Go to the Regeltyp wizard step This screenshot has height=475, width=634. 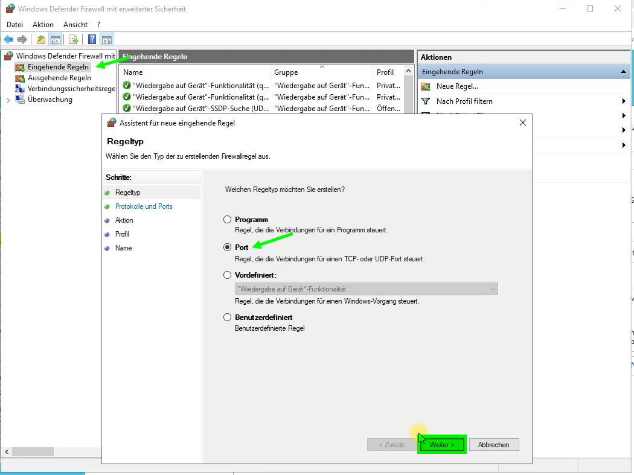point(128,193)
